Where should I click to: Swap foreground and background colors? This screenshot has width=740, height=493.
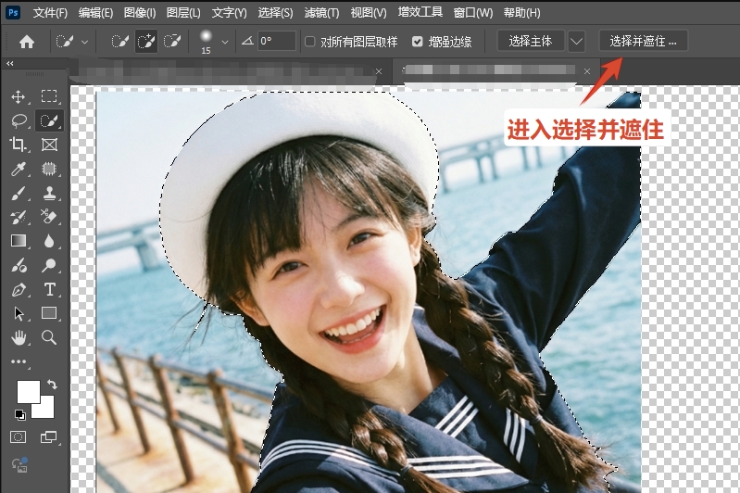52,384
